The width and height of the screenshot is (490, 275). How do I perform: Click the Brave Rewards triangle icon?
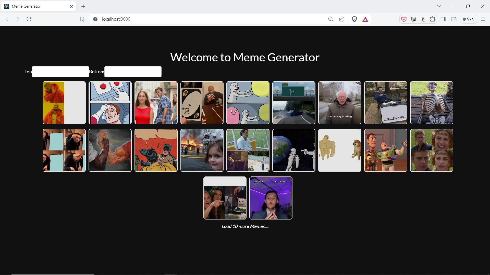[x=365, y=19]
